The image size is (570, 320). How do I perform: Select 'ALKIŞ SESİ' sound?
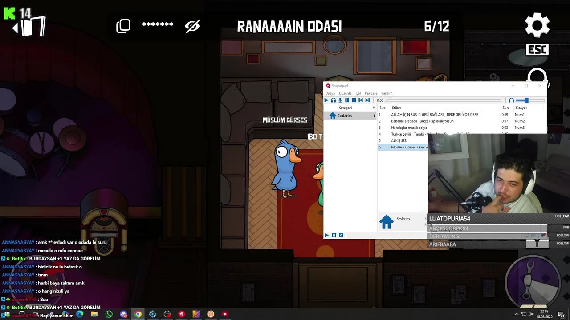click(x=399, y=141)
